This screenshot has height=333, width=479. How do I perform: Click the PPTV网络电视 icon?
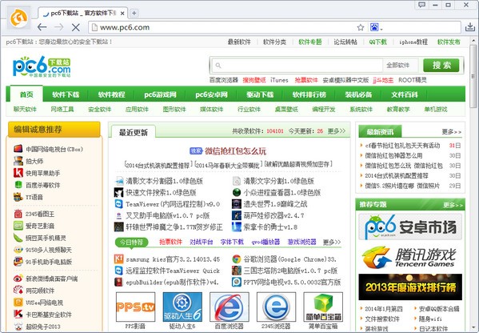tap(236, 282)
